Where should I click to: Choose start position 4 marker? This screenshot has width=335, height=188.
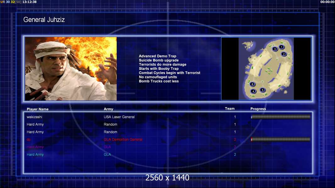pyautogui.click(x=253, y=91)
